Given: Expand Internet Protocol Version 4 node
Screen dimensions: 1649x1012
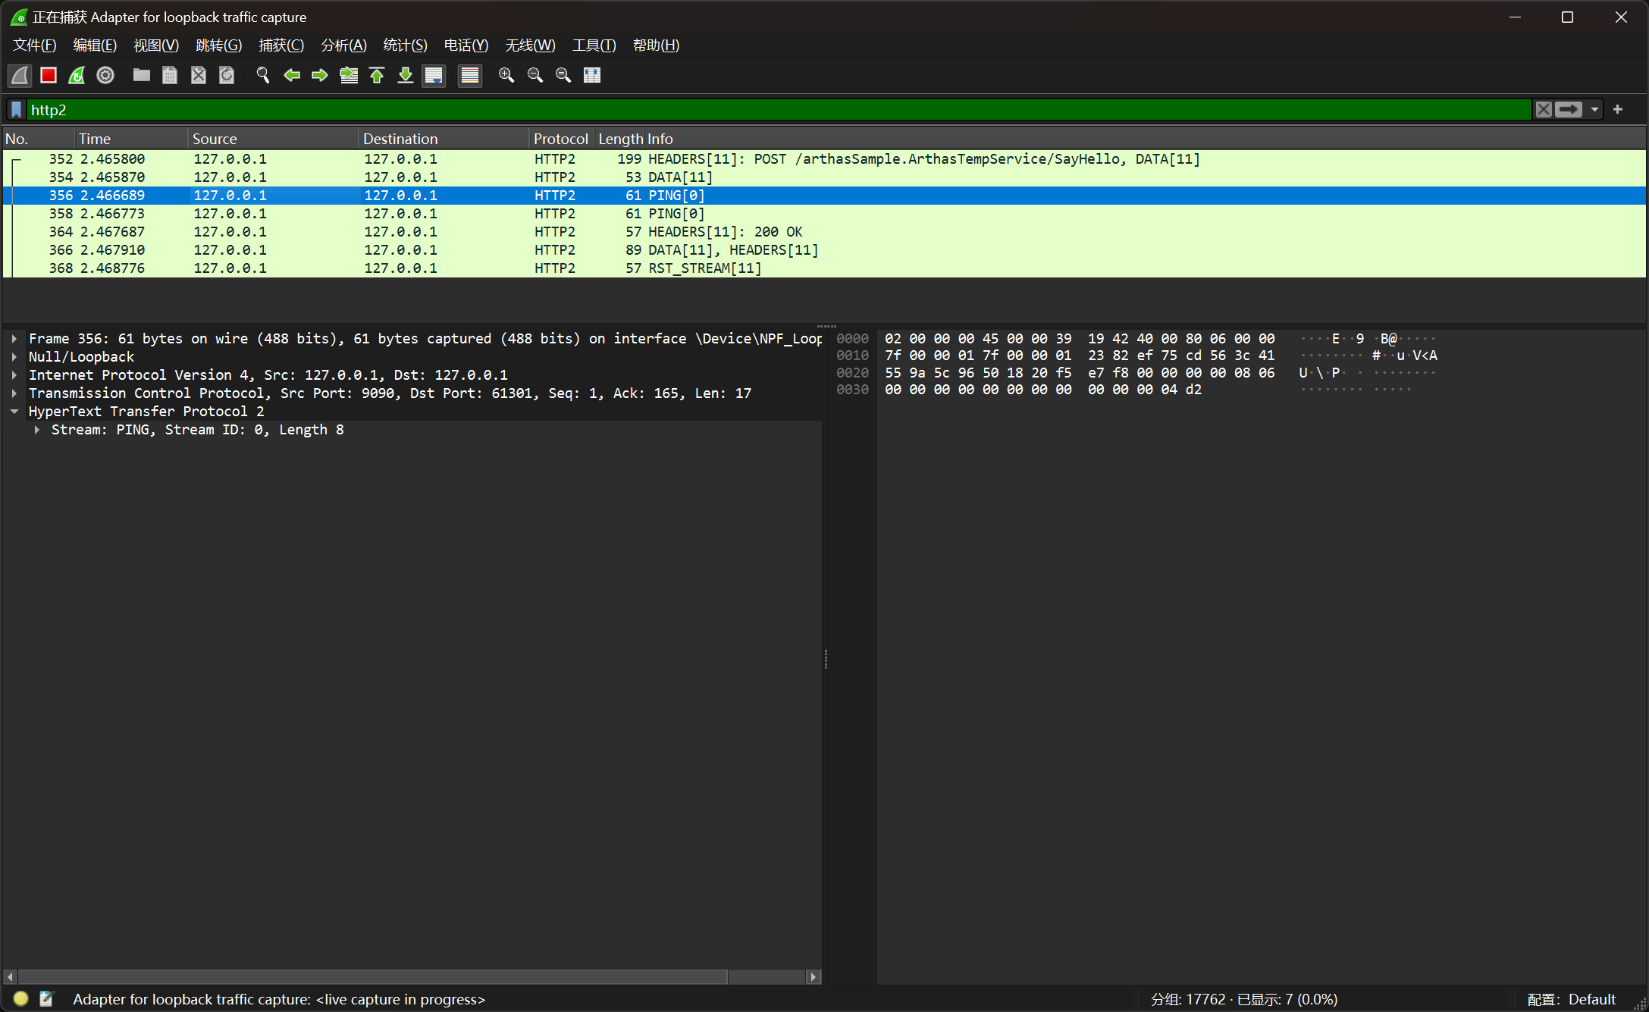Looking at the screenshot, I should [14, 375].
